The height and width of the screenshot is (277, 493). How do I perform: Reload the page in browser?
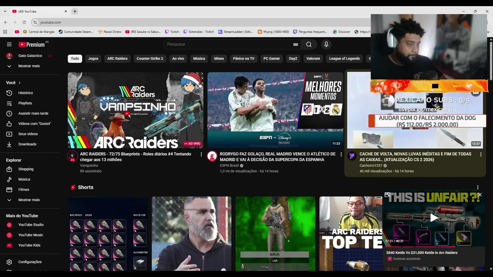pyautogui.click(x=24, y=22)
